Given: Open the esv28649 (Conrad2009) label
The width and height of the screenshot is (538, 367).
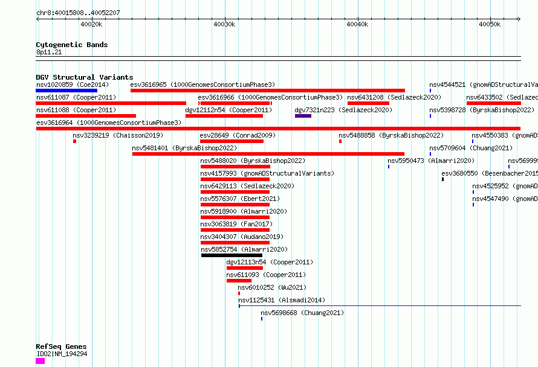Looking at the screenshot, I should pos(238,135).
